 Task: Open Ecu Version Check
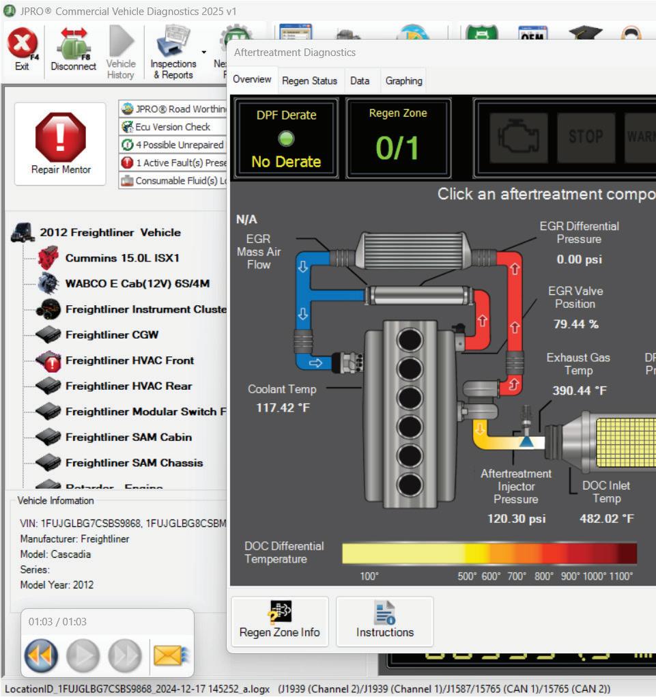pyautogui.click(x=173, y=127)
